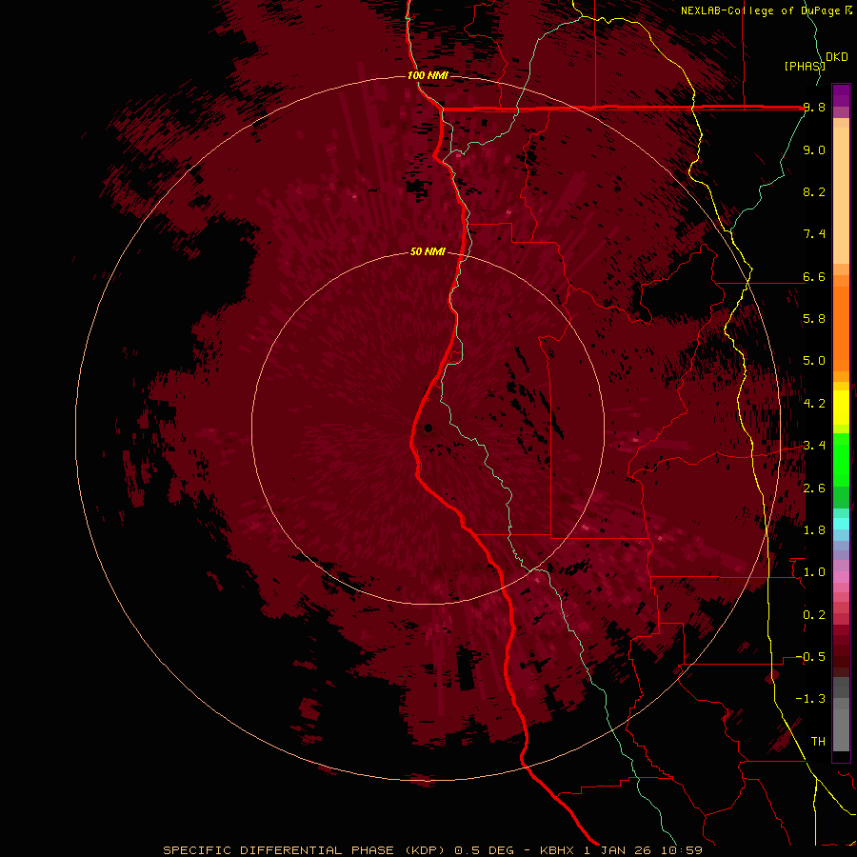Click the 2.6 value on the color scale

point(814,488)
